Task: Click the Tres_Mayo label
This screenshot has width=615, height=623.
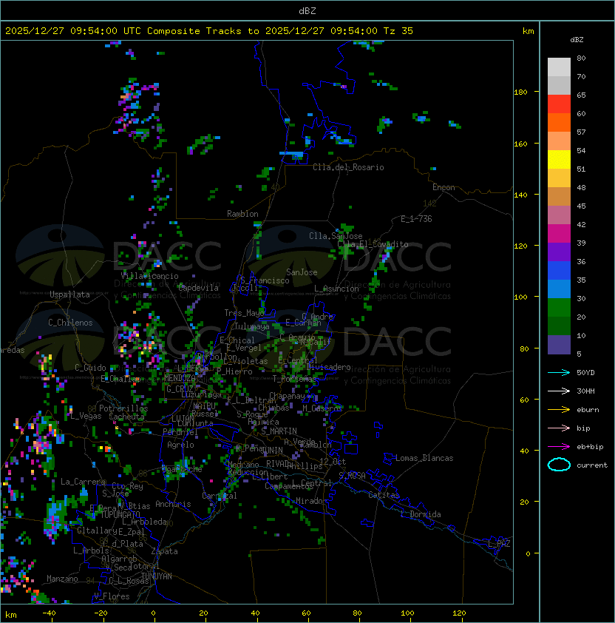Action: pyautogui.click(x=244, y=313)
